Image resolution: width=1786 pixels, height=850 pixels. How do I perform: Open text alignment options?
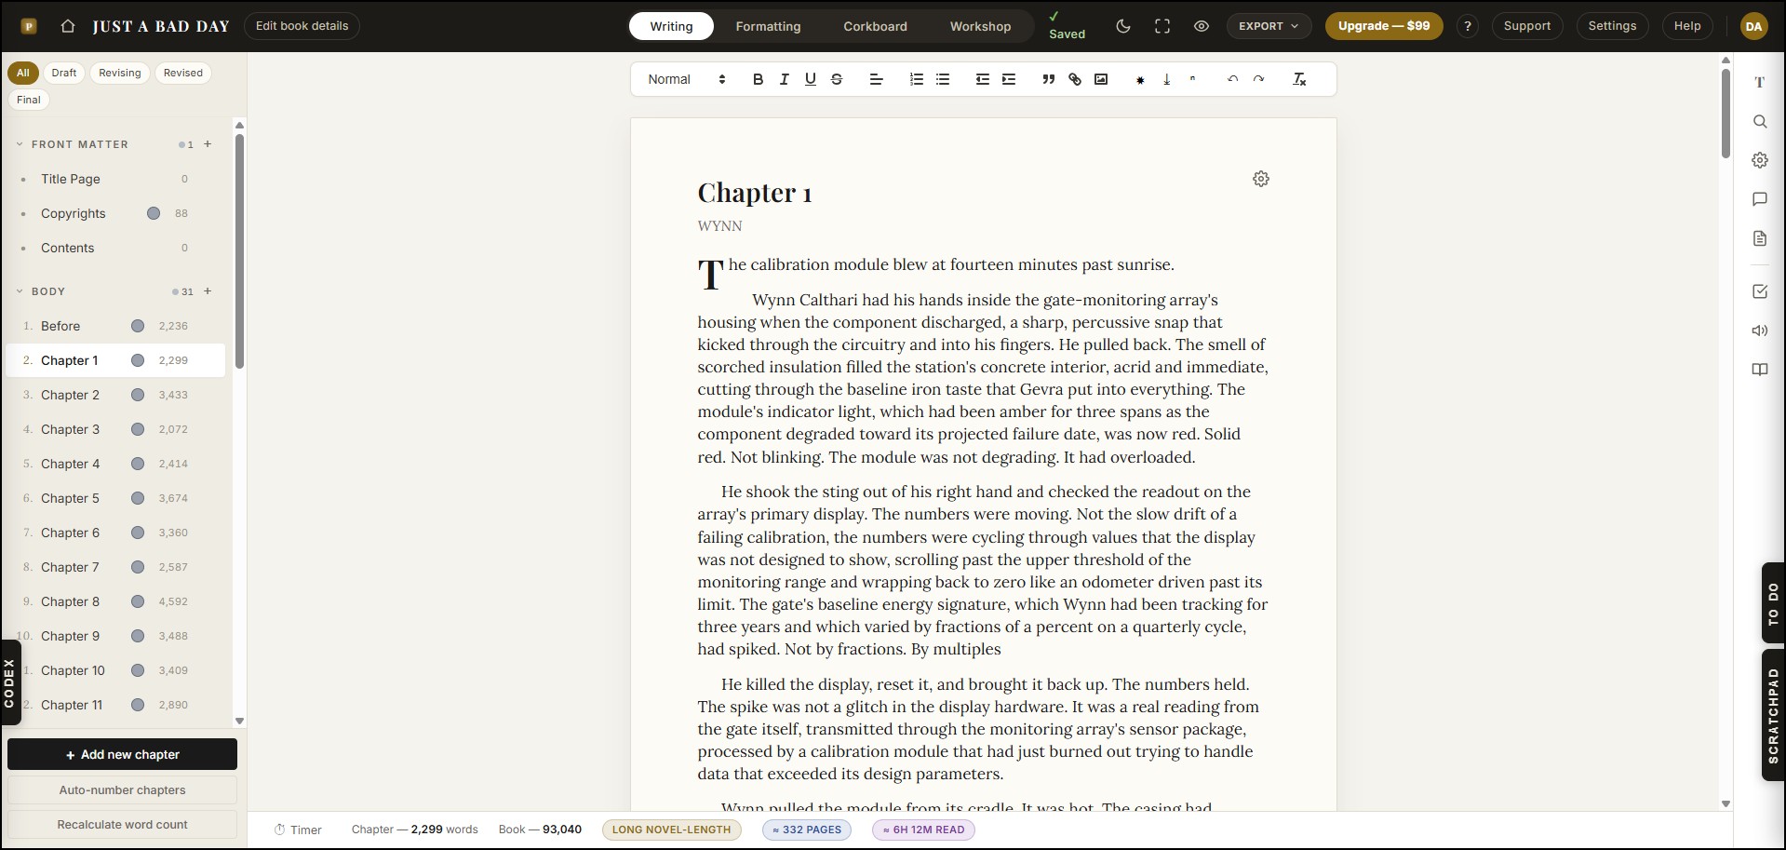(x=876, y=79)
